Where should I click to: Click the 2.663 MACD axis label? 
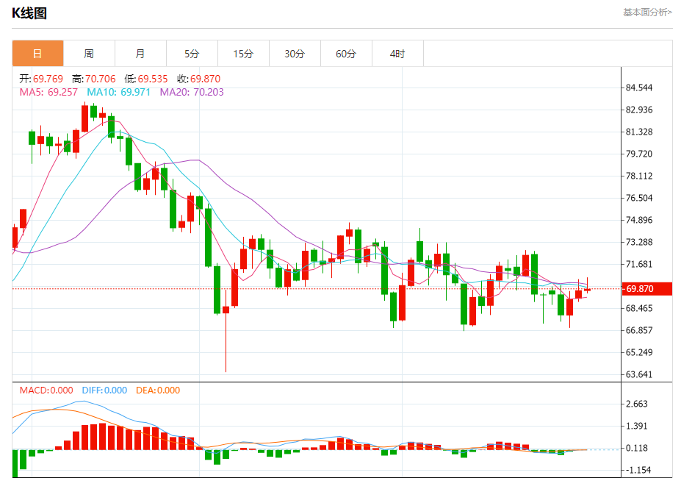pyautogui.click(x=637, y=404)
